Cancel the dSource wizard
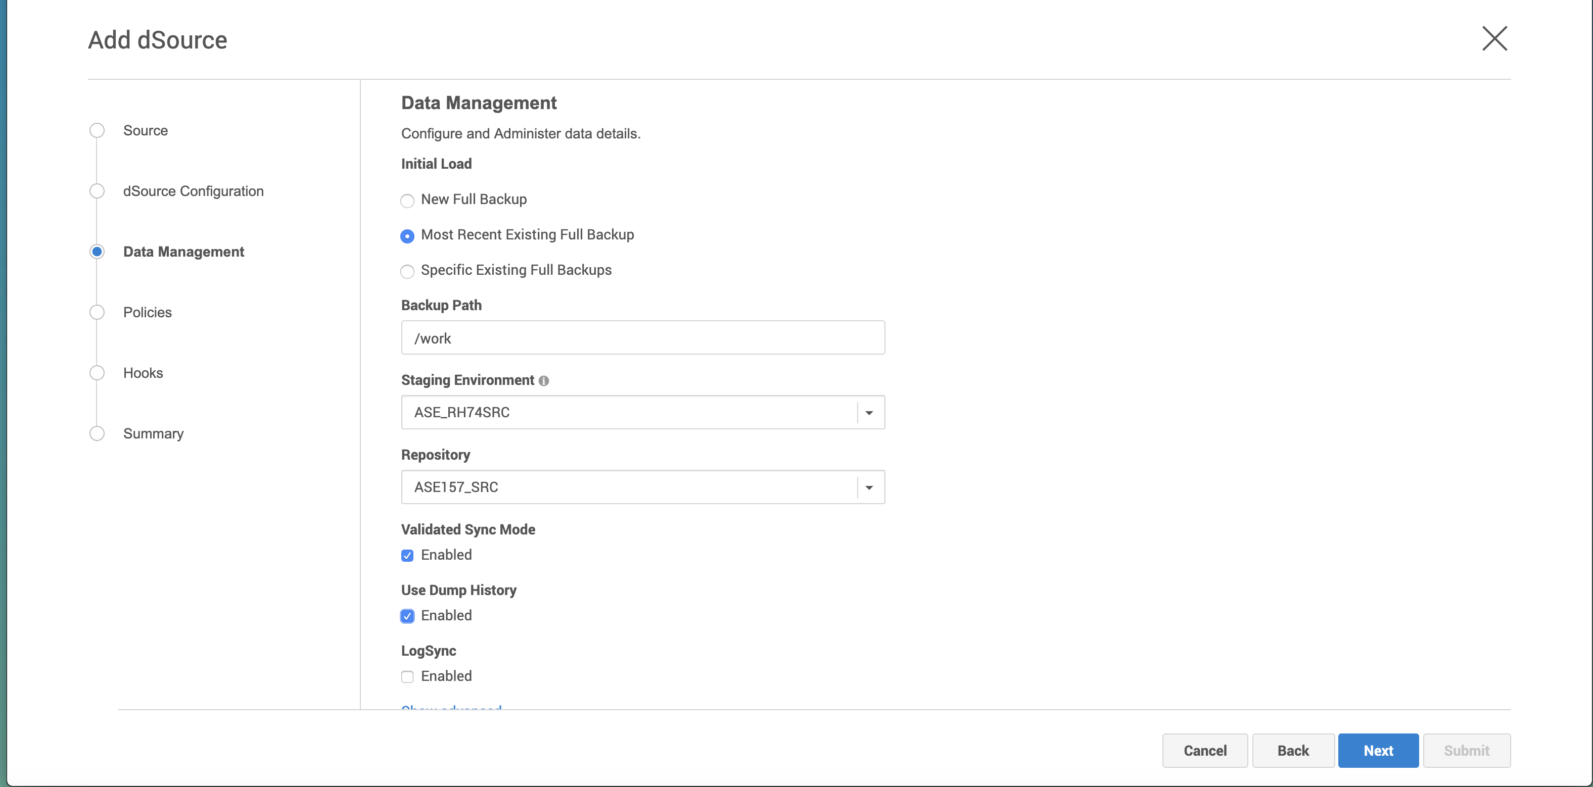This screenshot has width=1593, height=787. pyautogui.click(x=1204, y=750)
